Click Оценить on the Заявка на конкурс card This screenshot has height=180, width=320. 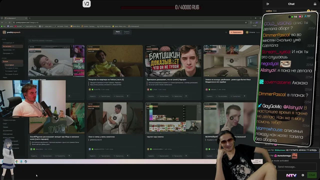point(209,96)
